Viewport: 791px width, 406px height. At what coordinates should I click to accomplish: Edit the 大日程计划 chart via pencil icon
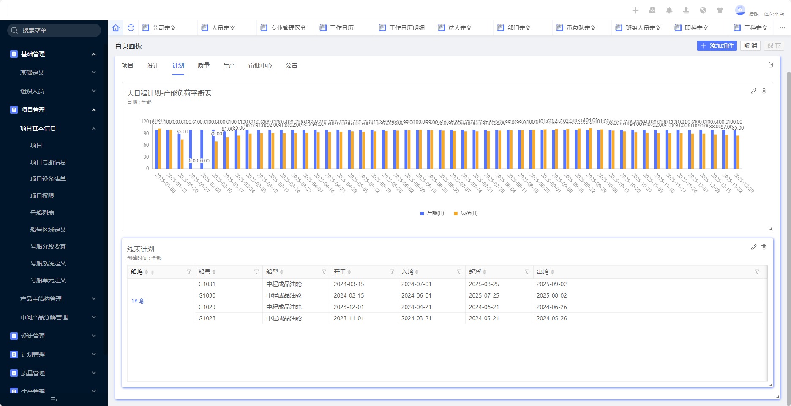(x=753, y=91)
